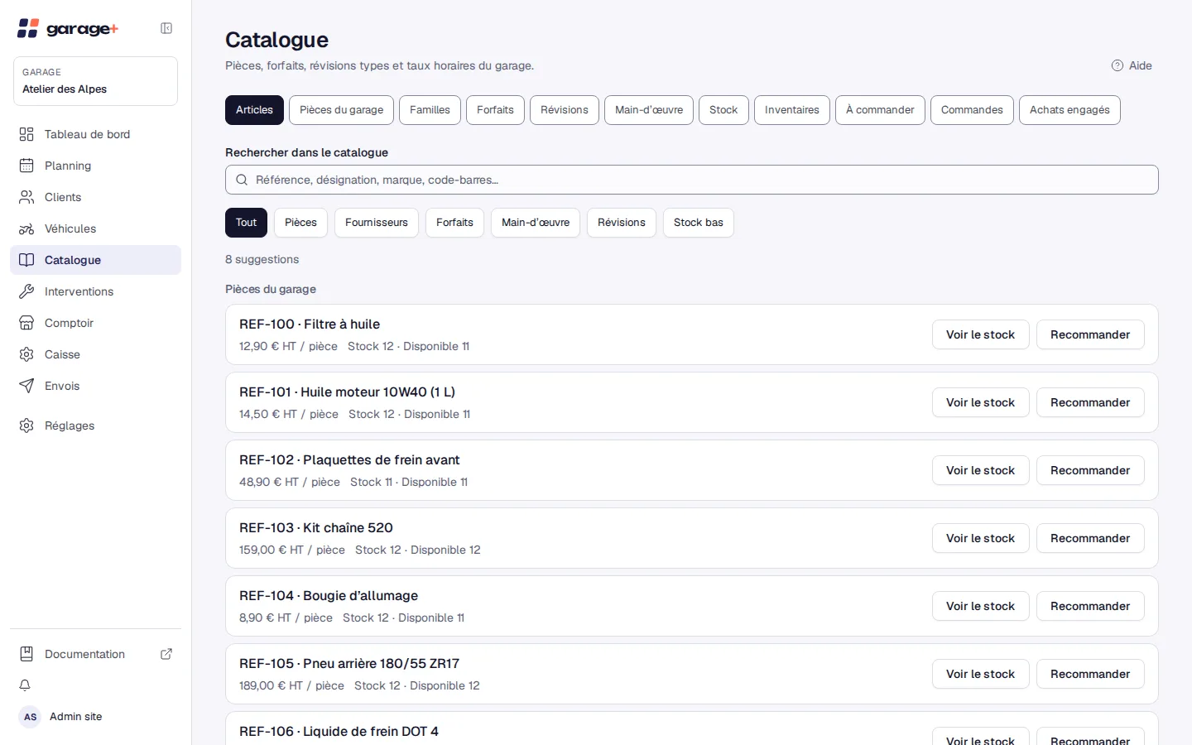The image size is (1192, 745).
Task: Open the Familles tab
Action: click(430, 110)
